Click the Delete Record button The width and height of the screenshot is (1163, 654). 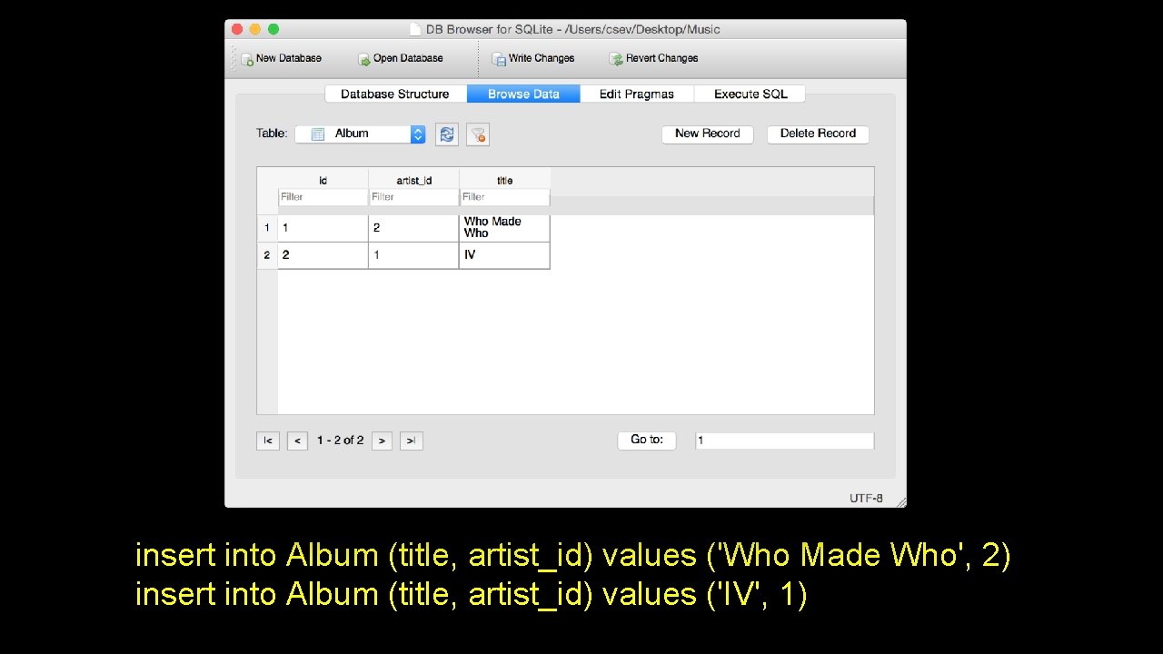[818, 134]
